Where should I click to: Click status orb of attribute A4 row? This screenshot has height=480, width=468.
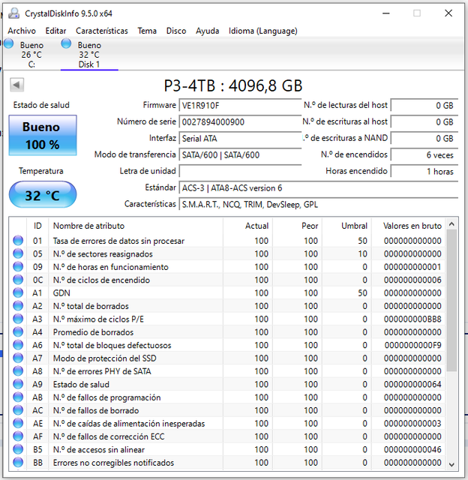point(18,332)
